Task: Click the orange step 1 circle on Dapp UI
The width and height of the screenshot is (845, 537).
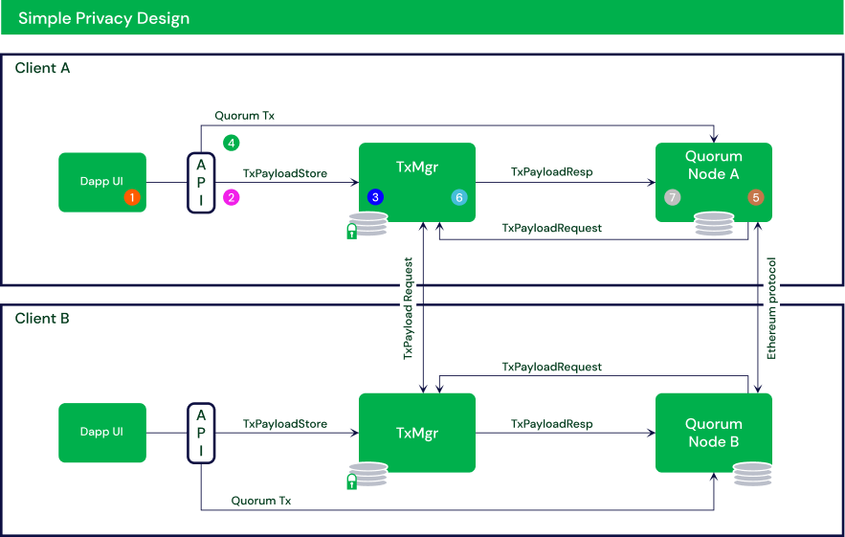Action: 132,197
